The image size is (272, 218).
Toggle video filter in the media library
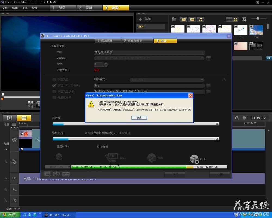tap(184, 19)
